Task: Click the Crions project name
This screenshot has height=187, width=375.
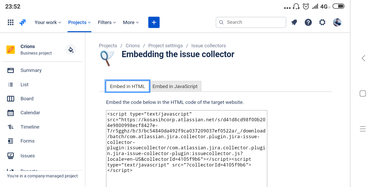Action: tap(28, 46)
